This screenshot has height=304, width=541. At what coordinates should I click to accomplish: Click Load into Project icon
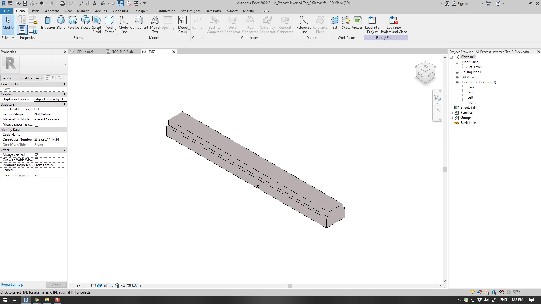pyautogui.click(x=372, y=24)
